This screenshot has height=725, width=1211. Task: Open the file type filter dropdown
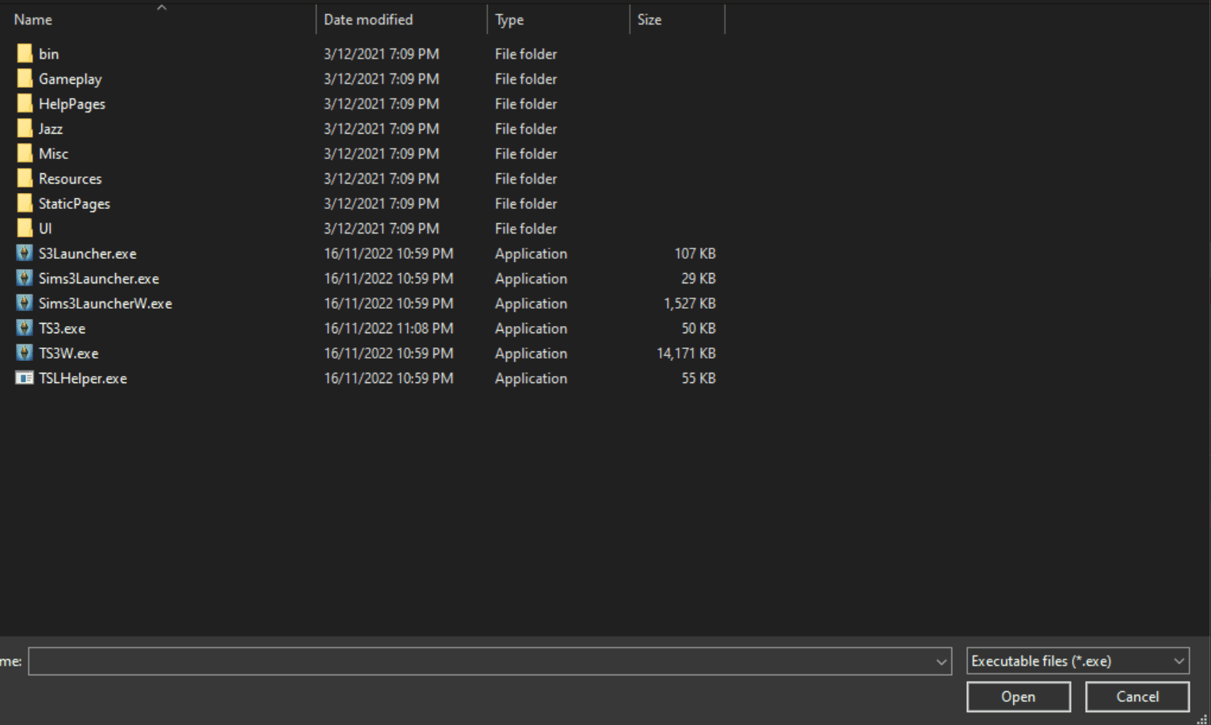pyautogui.click(x=1077, y=661)
